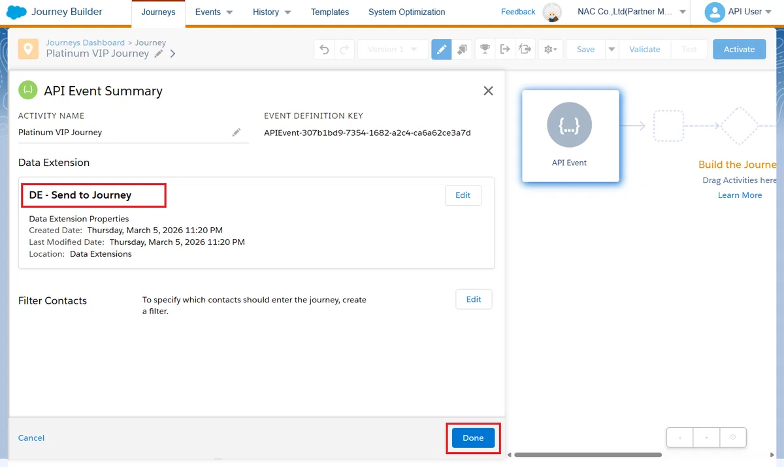The image size is (784, 467).
Task: Click the Last Modified Date value text
Action: point(177,242)
